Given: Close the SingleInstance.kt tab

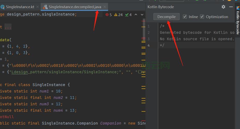Looking at the screenshot, I should [x=37, y=7].
